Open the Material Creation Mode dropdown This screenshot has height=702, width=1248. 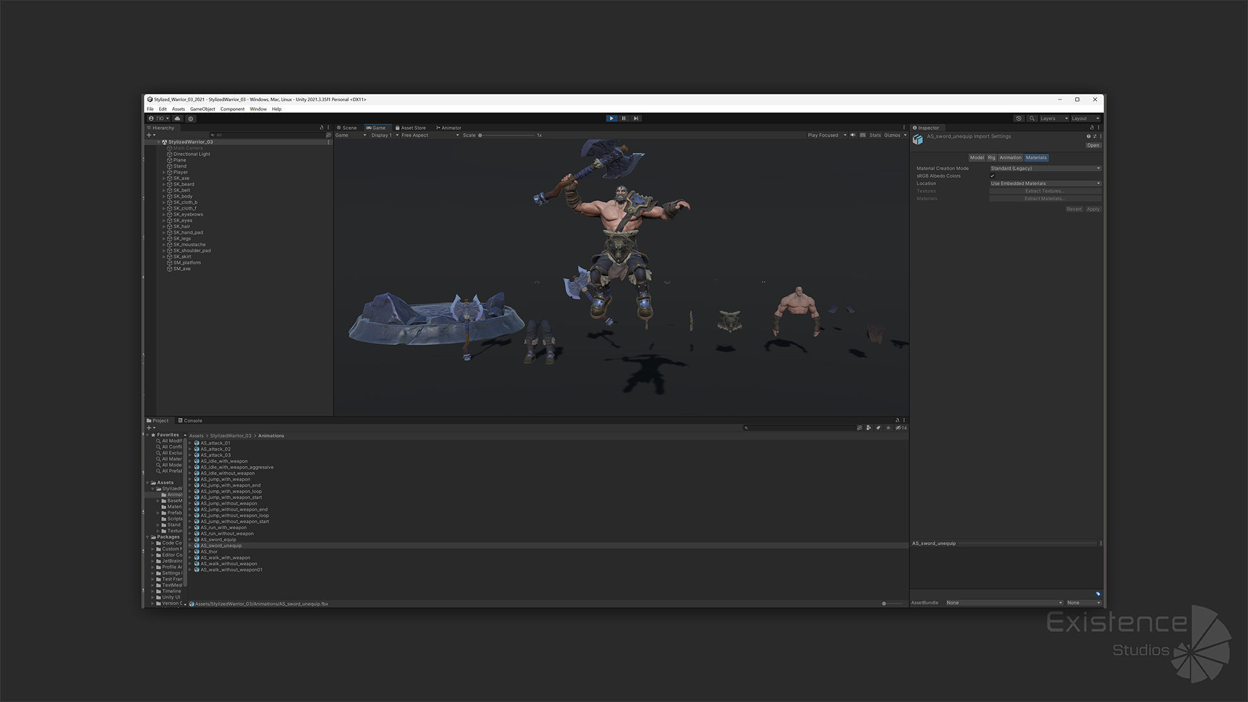1045,168
